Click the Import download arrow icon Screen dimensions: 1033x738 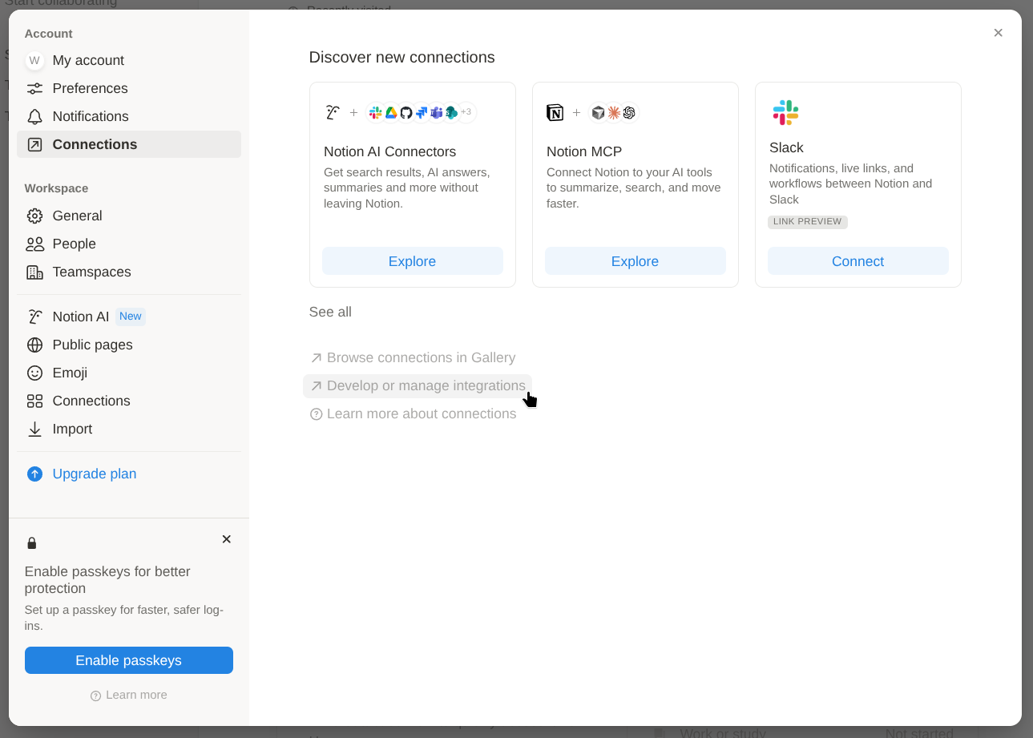click(x=34, y=429)
